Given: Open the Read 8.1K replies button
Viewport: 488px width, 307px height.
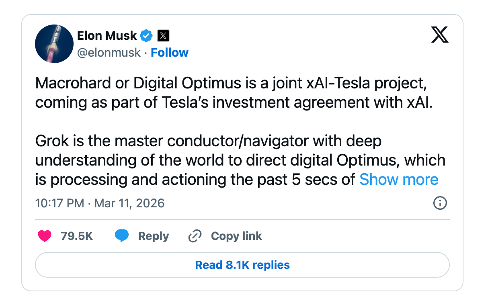Looking at the screenshot, I should pyautogui.click(x=242, y=265).
